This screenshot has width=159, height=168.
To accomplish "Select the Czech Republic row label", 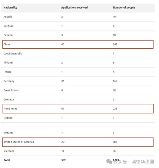I will pyautogui.click(x=13, y=53).
